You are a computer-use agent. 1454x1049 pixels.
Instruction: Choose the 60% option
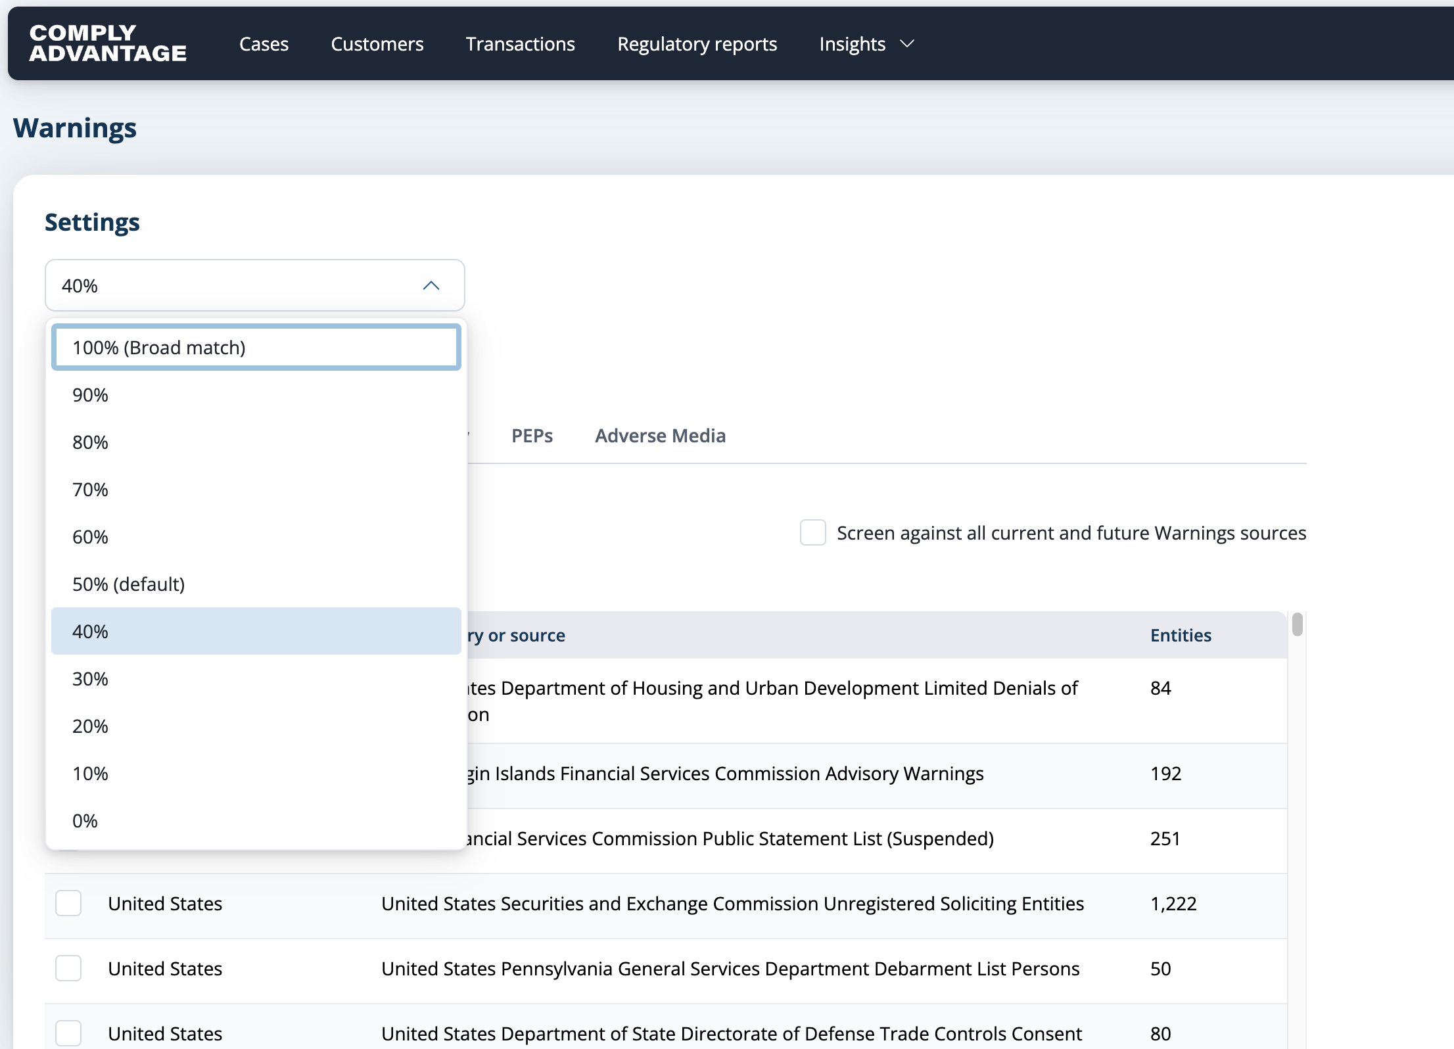pos(256,537)
